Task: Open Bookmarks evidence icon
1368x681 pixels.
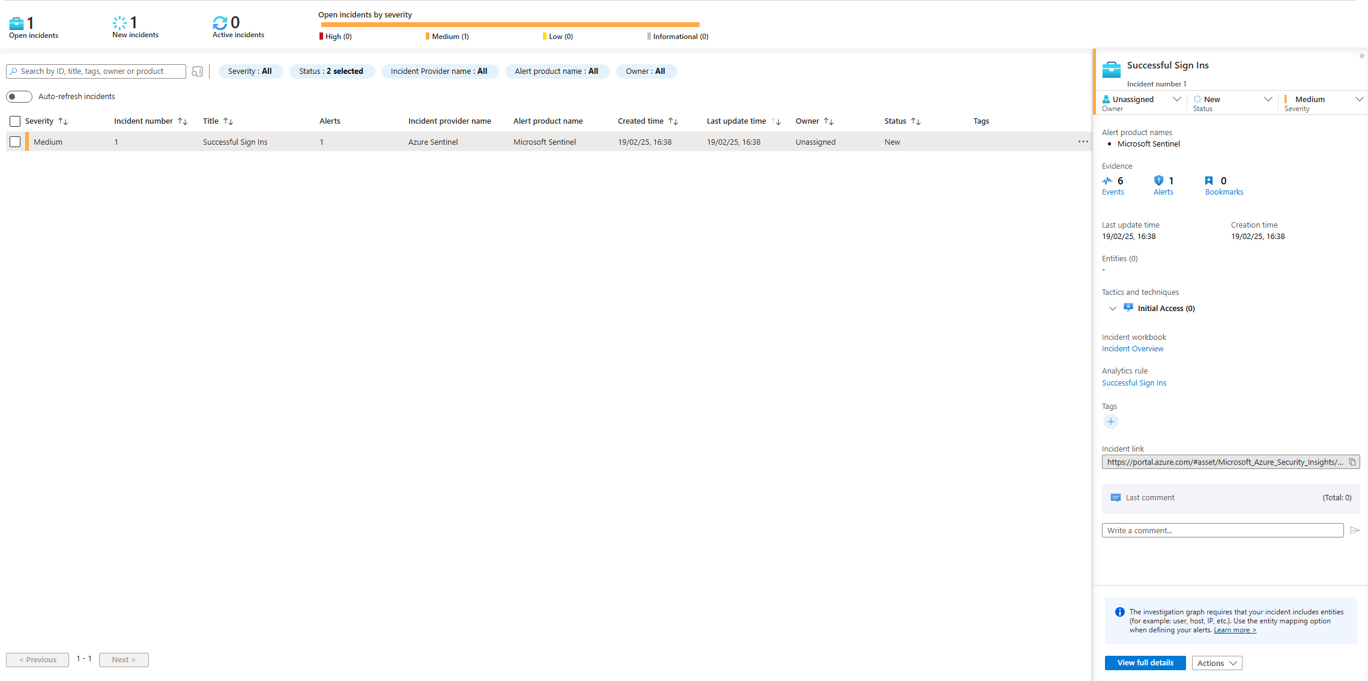Action: tap(1209, 181)
